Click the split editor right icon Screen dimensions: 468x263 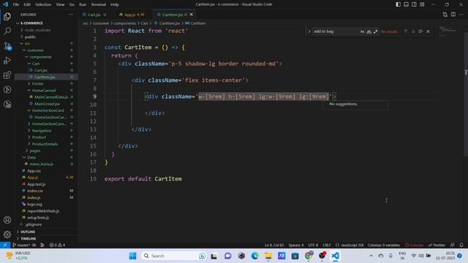(x=453, y=15)
